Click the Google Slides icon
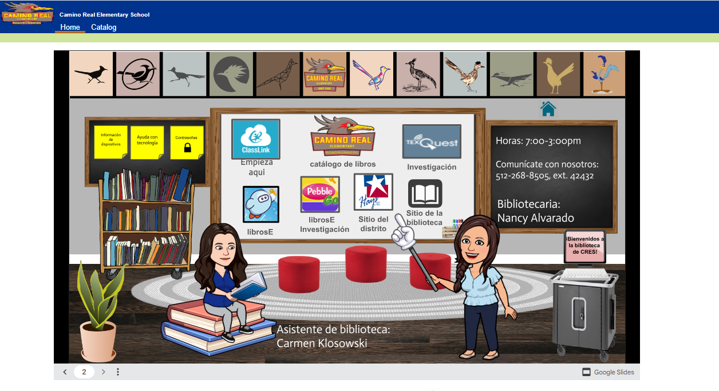 click(x=586, y=372)
